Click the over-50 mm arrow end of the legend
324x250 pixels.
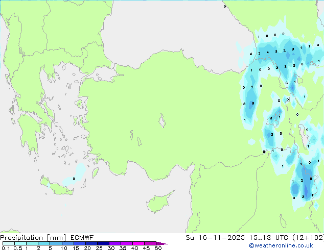[162, 243]
